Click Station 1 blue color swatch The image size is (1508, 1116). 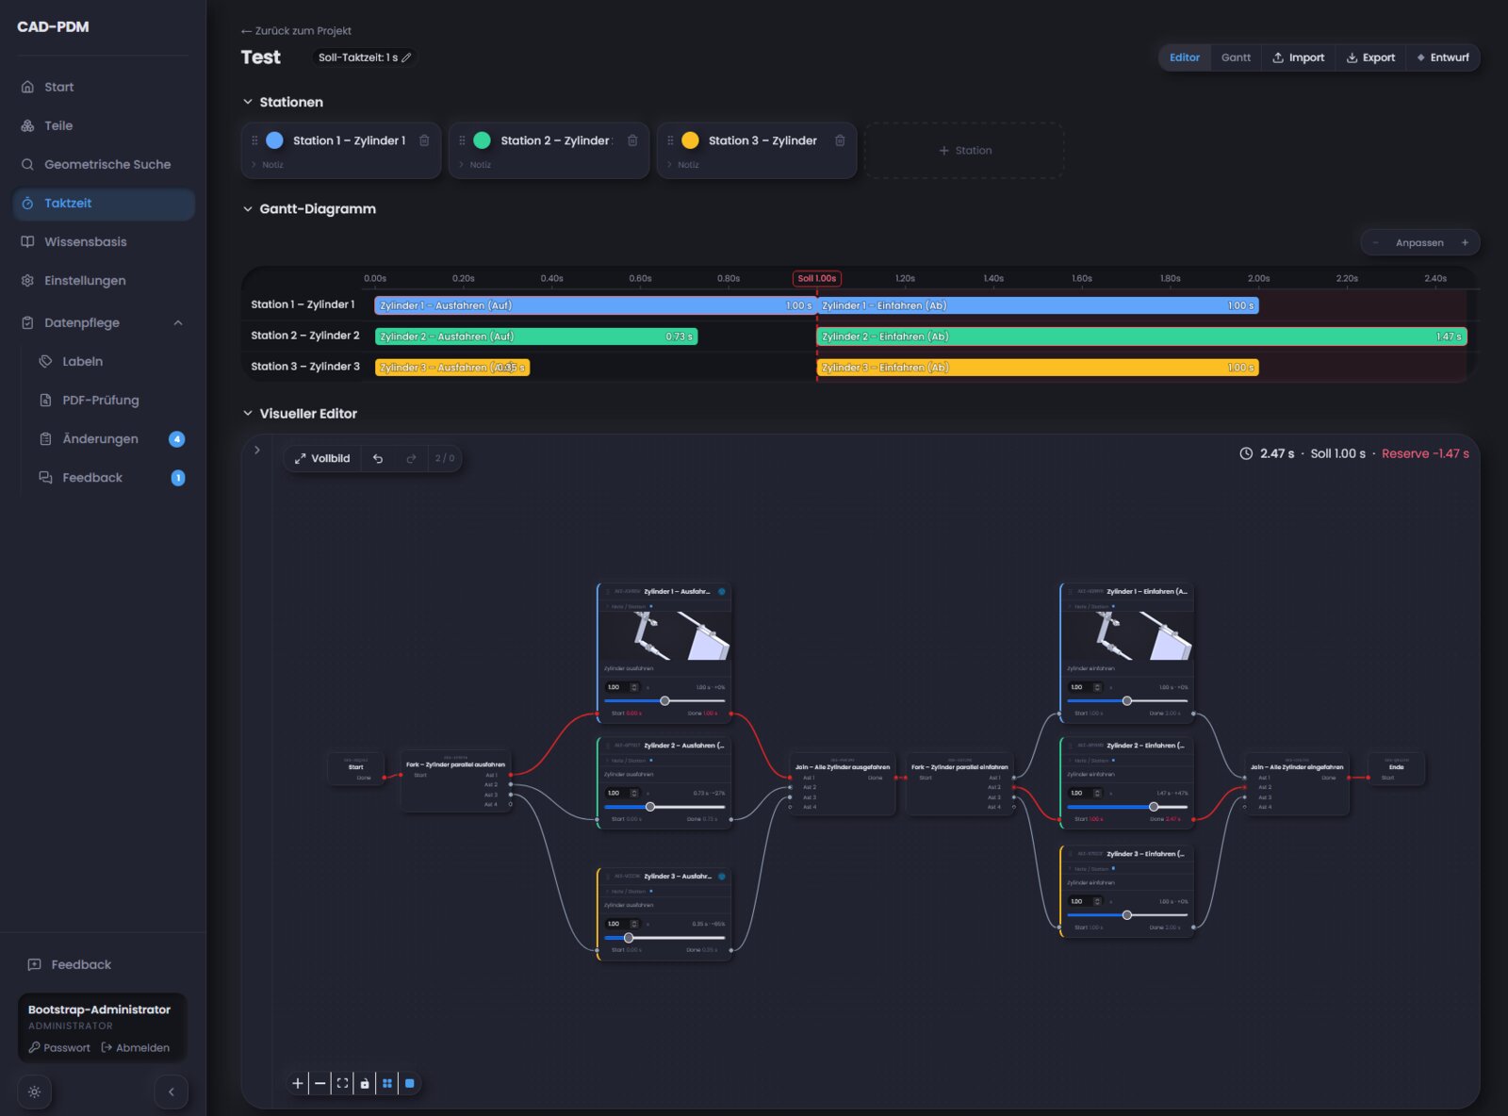(x=274, y=140)
